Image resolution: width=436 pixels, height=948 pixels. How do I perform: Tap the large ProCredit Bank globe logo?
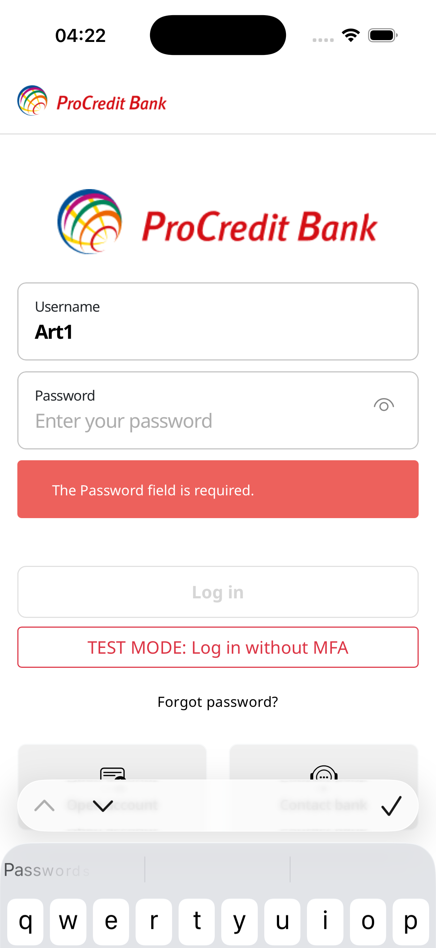pos(90,222)
